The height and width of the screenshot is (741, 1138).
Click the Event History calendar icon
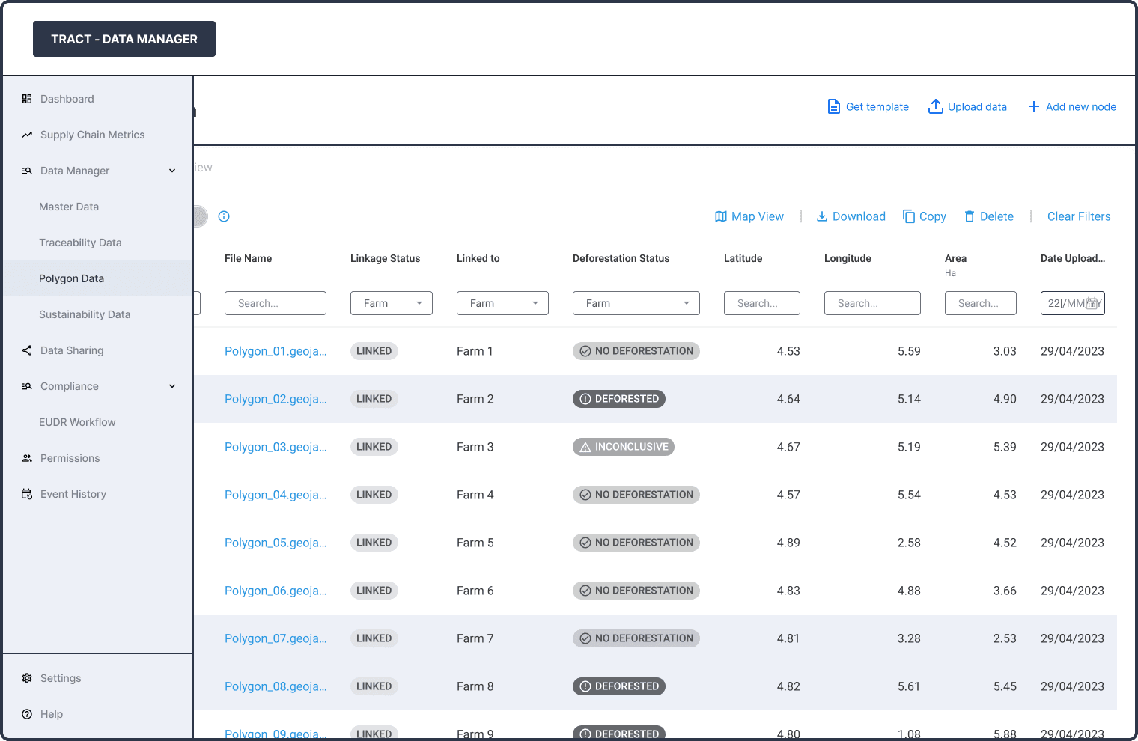point(27,494)
